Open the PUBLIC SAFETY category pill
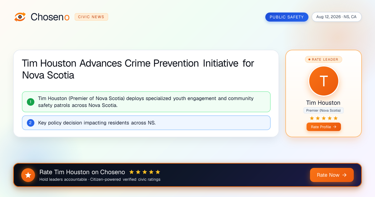This screenshot has width=375, height=197. 287,17
